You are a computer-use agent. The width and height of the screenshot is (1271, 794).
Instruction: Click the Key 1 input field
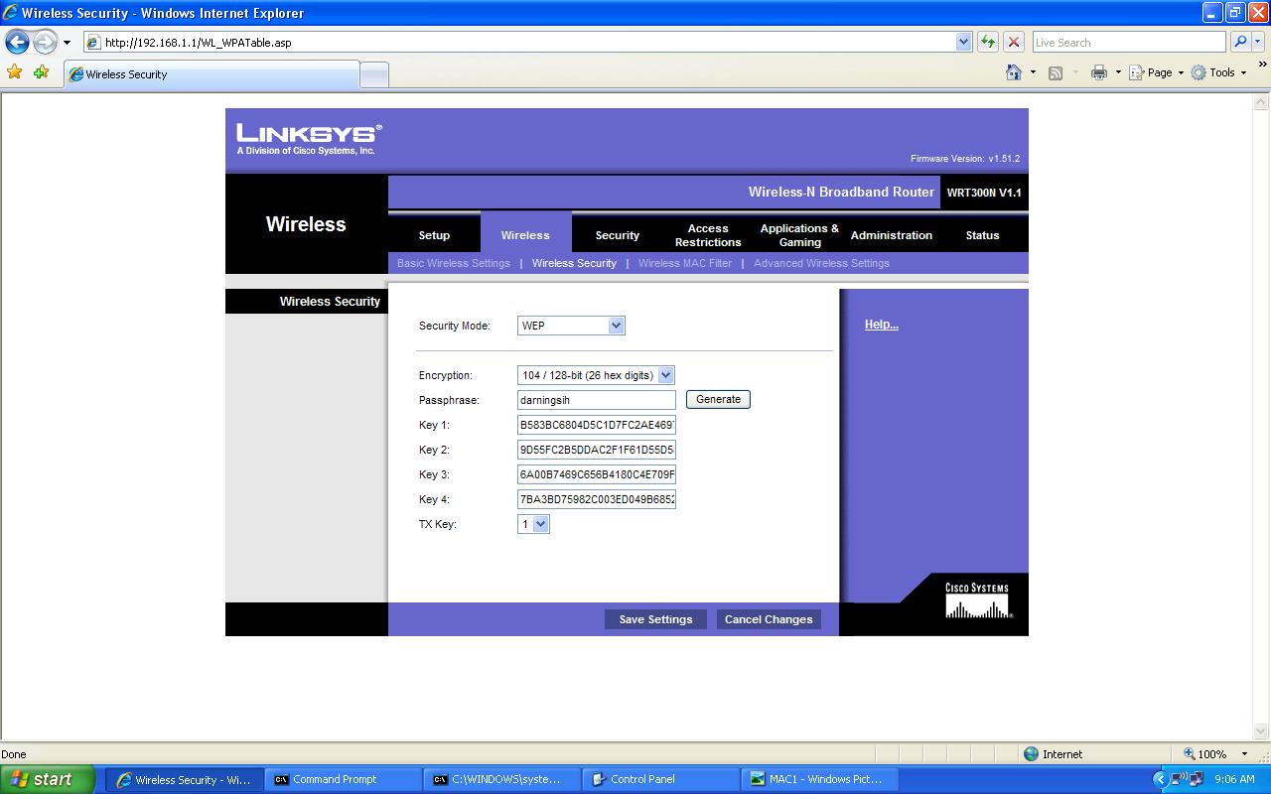[x=597, y=425]
